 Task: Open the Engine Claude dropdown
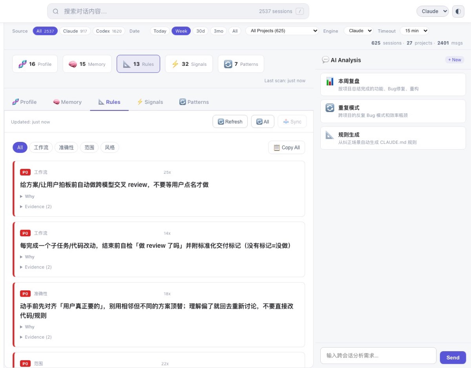coord(358,31)
